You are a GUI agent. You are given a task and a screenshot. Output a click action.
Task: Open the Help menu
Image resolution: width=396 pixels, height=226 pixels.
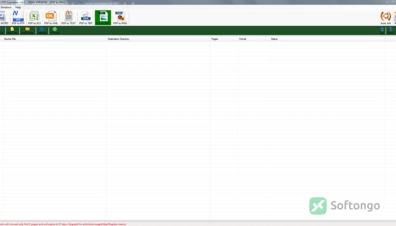point(18,7)
